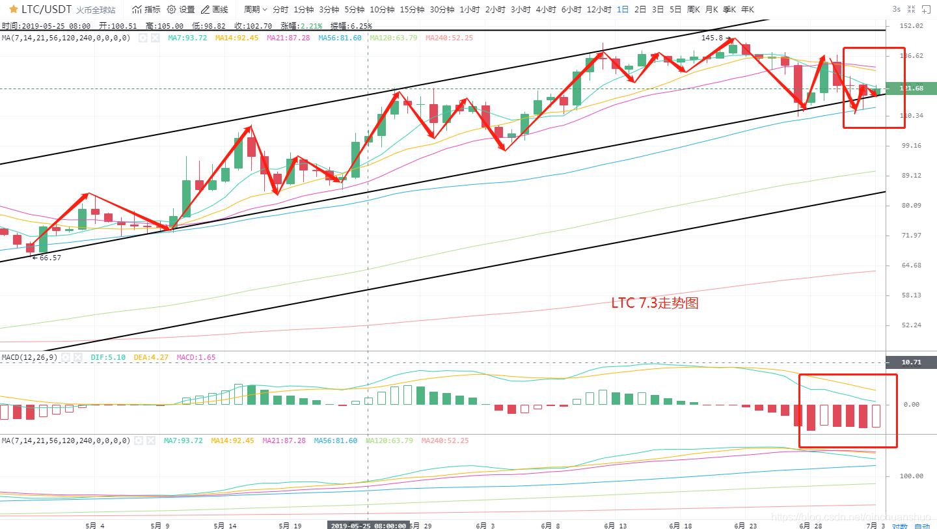
Task: Select the 季K quarterly candles
Action: click(729, 10)
